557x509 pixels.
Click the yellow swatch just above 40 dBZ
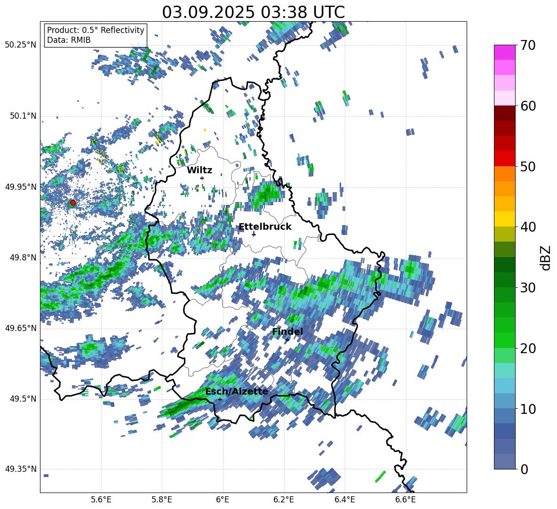pos(504,219)
